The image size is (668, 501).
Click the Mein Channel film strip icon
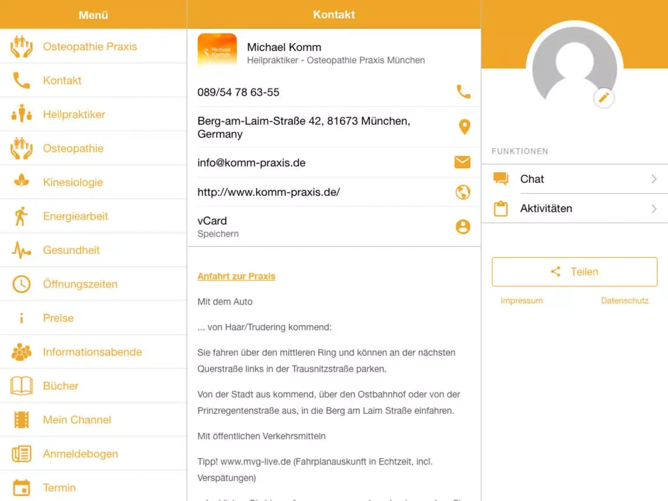21,420
